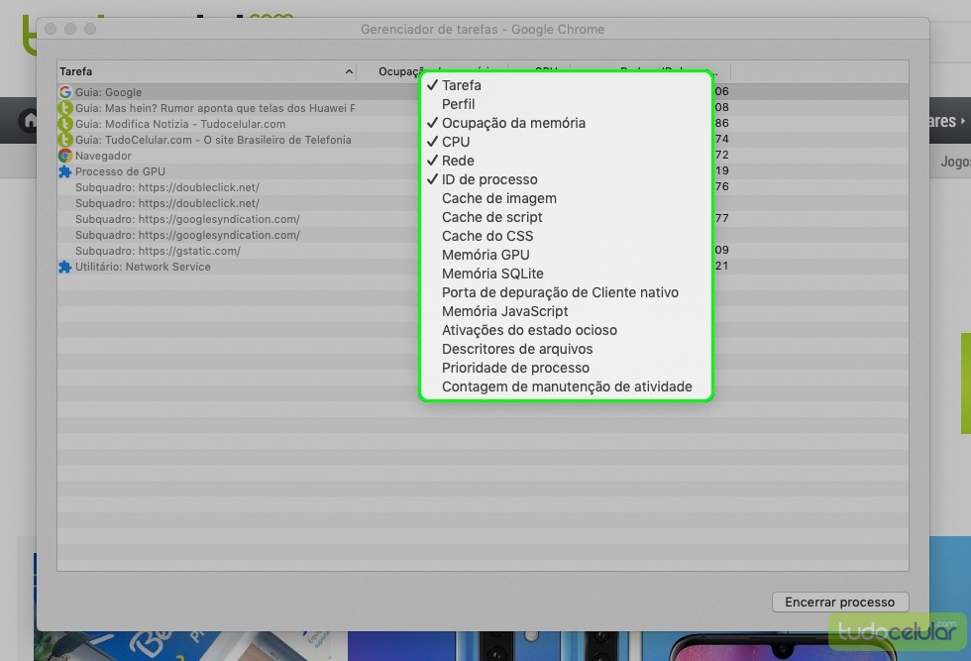Click the TudoCelular icon beside Mas hein? Rumor
The image size is (971, 661).
click(x=65, y=108)
